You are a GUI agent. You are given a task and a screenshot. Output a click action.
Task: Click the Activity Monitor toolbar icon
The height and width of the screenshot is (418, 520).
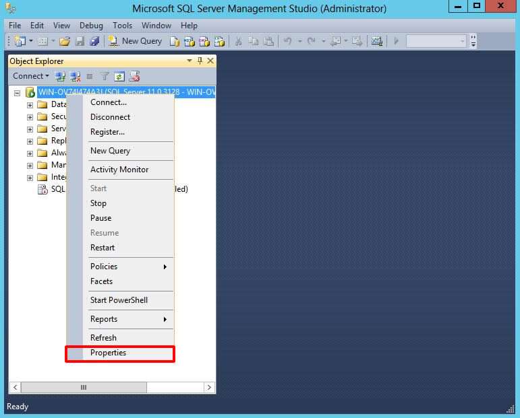[377, 41]
